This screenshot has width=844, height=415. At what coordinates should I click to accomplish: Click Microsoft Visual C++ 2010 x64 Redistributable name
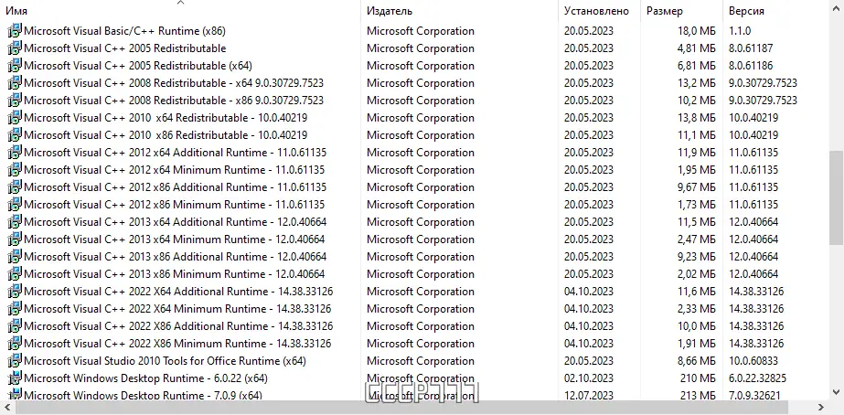point(166,117)
